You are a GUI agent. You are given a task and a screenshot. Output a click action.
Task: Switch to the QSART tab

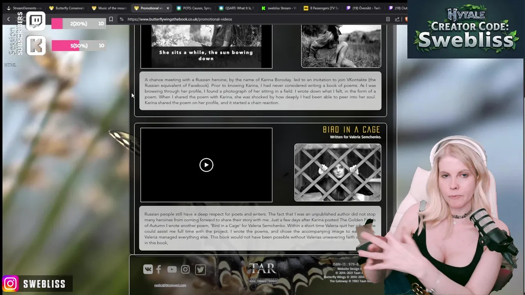(237, 8)
